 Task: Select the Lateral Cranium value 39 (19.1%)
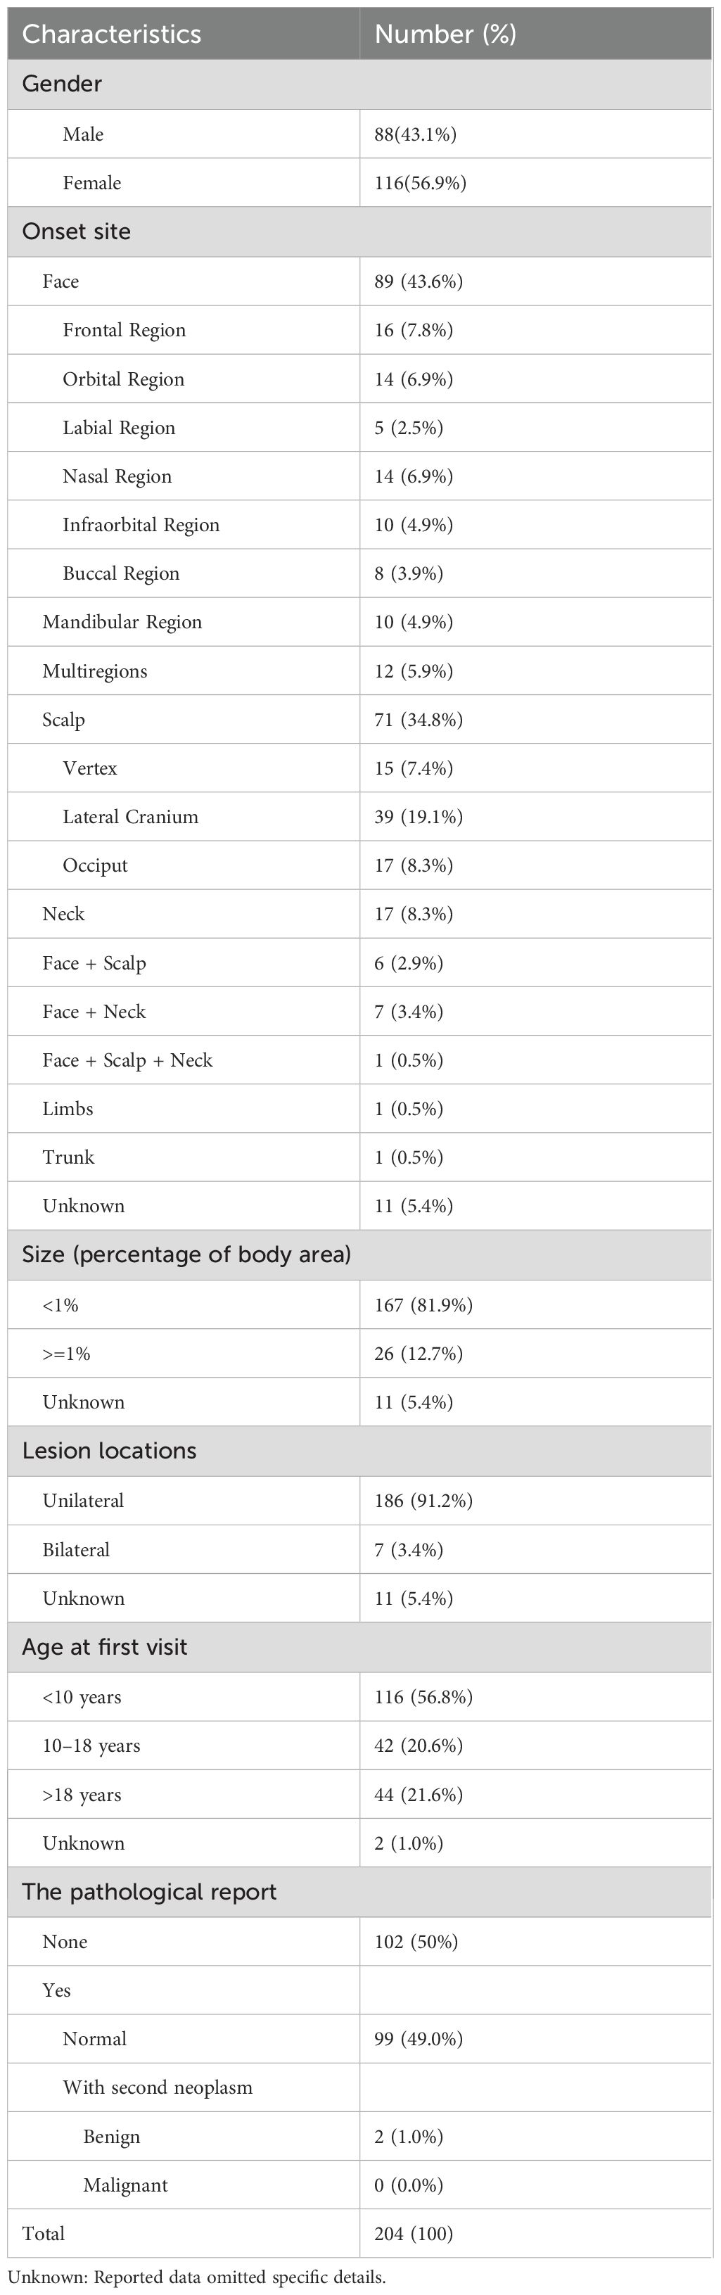[418, 817]
